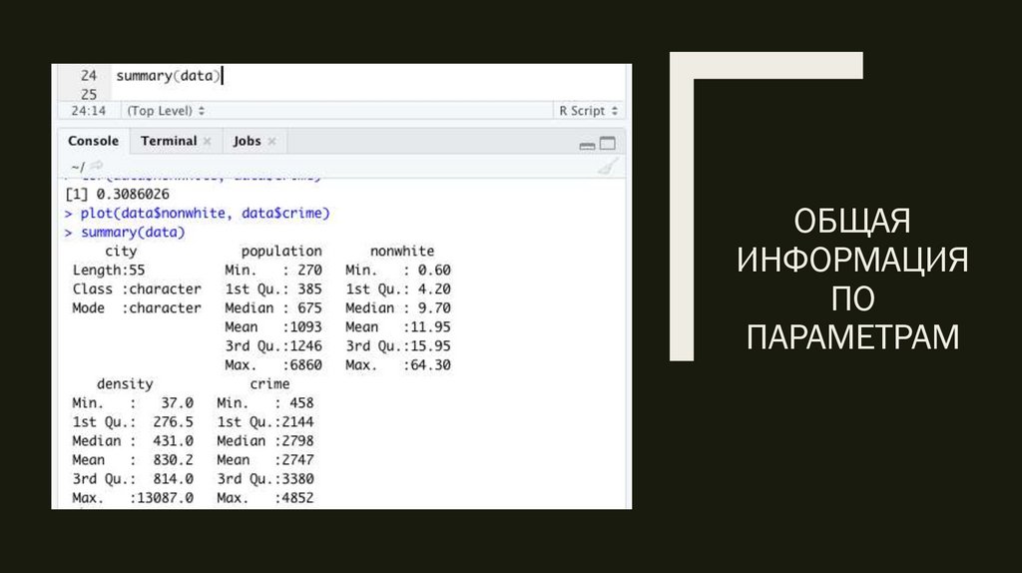Close the Jobs tab

271,142
